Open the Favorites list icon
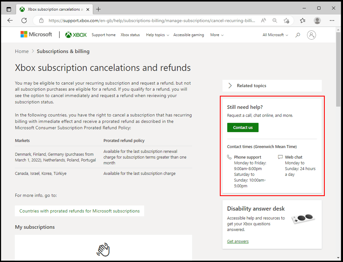 [303, 20]
